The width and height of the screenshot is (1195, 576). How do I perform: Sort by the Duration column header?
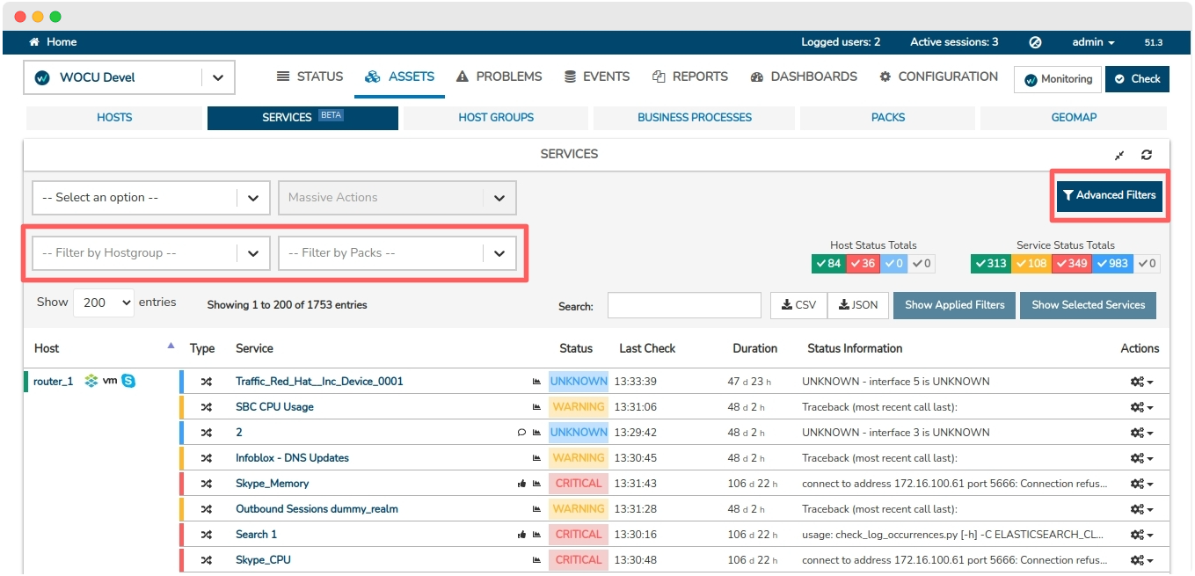tap(755, 348)
